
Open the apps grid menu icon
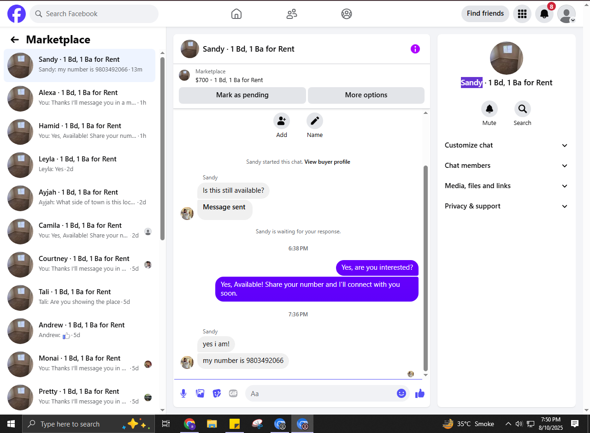tap(522, 14)
